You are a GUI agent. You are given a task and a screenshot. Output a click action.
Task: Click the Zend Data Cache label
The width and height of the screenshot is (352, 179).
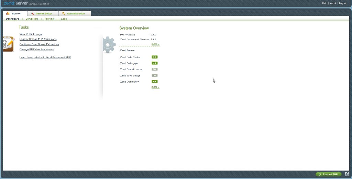[x=130, y=57]
